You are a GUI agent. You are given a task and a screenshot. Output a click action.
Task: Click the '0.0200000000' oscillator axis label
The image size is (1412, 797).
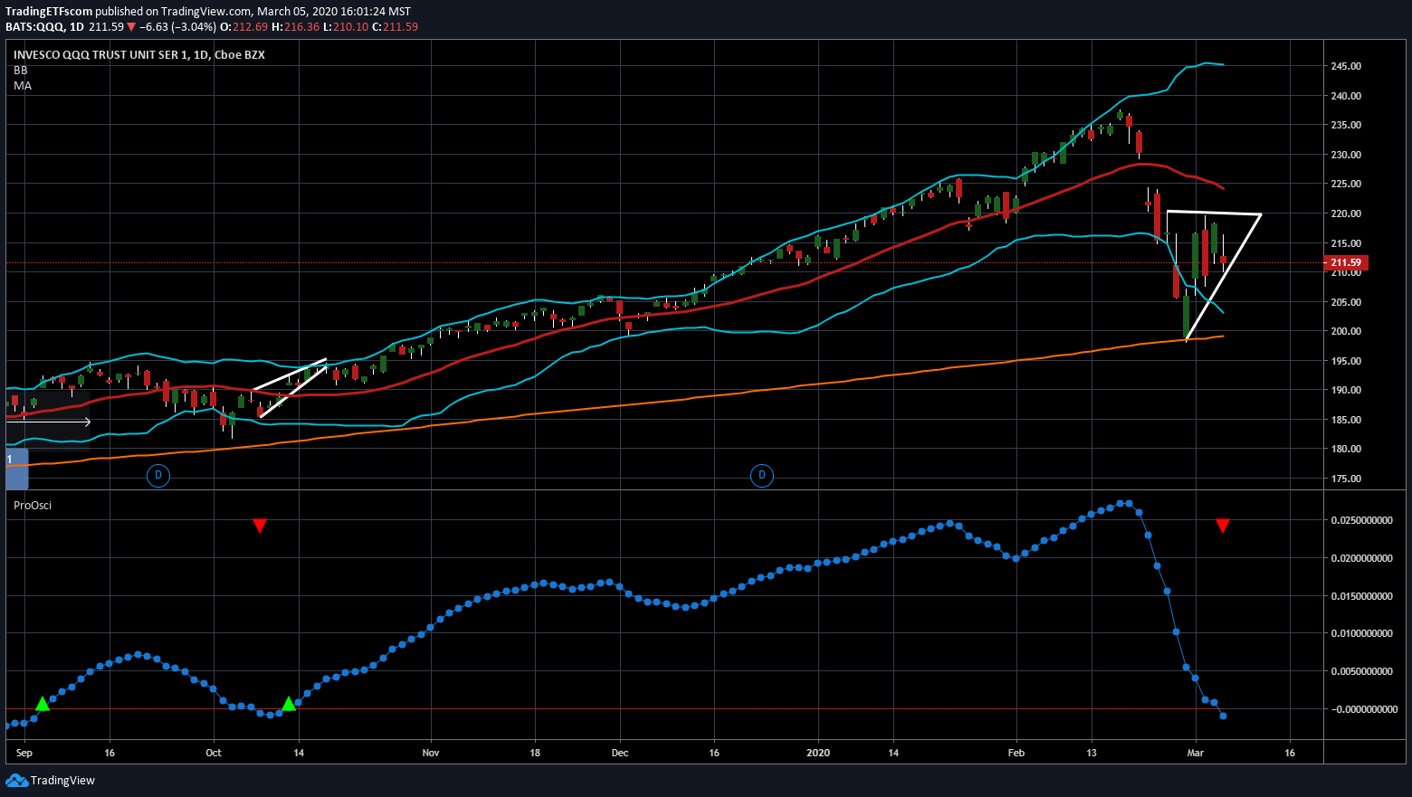point(1362,558)
